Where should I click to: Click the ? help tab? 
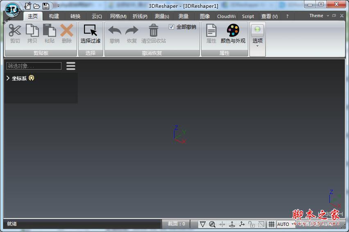(287, 16)
